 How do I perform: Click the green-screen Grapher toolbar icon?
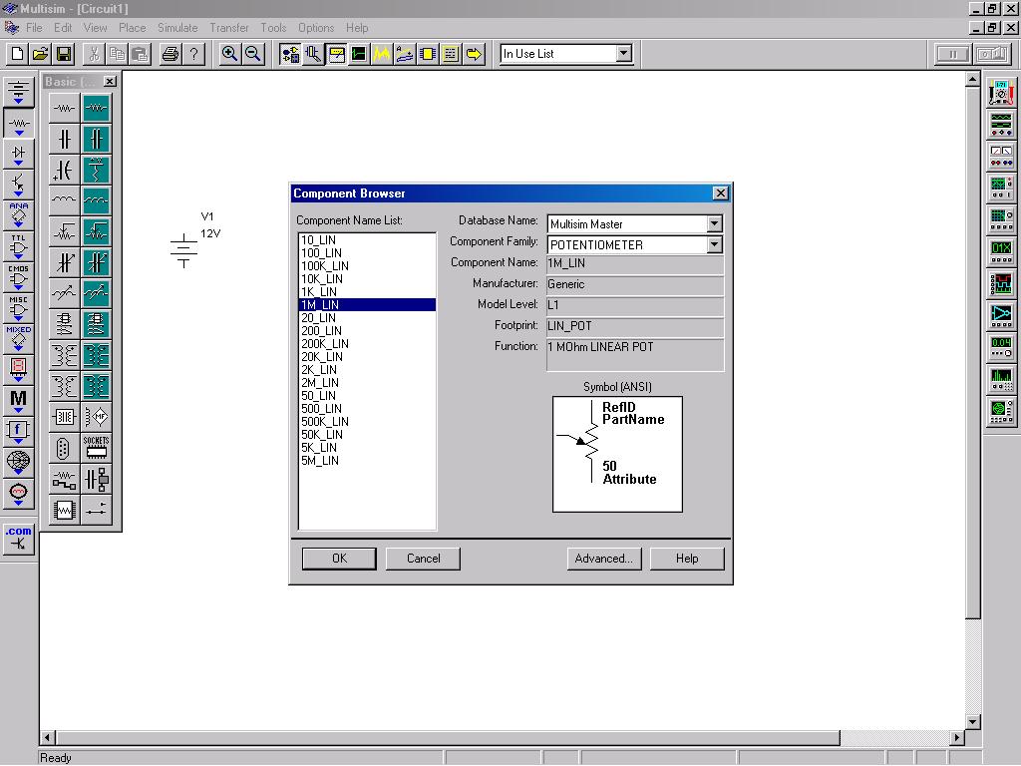359,54
